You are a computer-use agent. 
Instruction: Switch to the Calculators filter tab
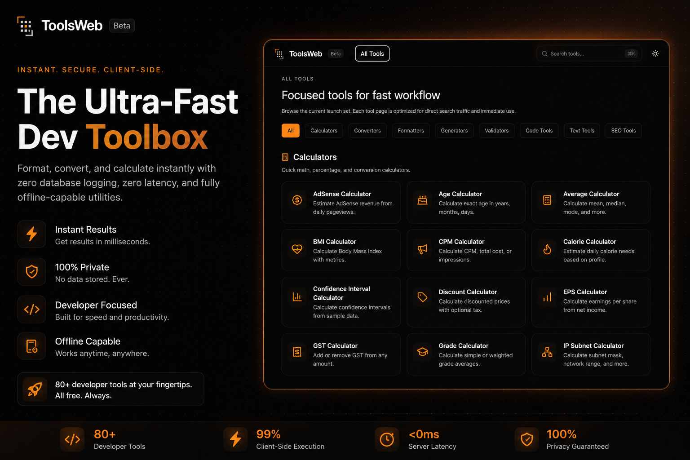(324, 131)
